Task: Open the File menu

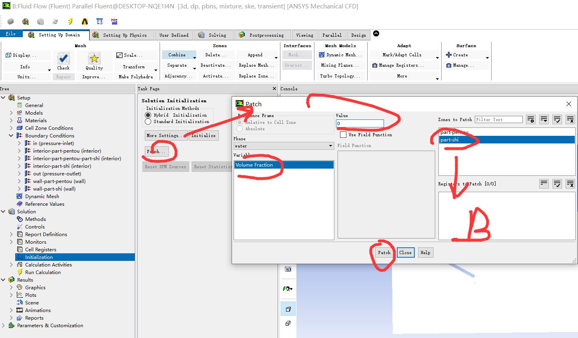Action: [x=11, y=34]
